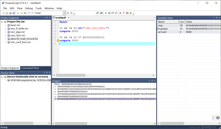This screenshot has width=221, height=129.
Task: Click the green bug debug icon
Action: (x=101, y=13)
